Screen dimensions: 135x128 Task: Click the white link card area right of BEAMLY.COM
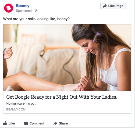78,109
